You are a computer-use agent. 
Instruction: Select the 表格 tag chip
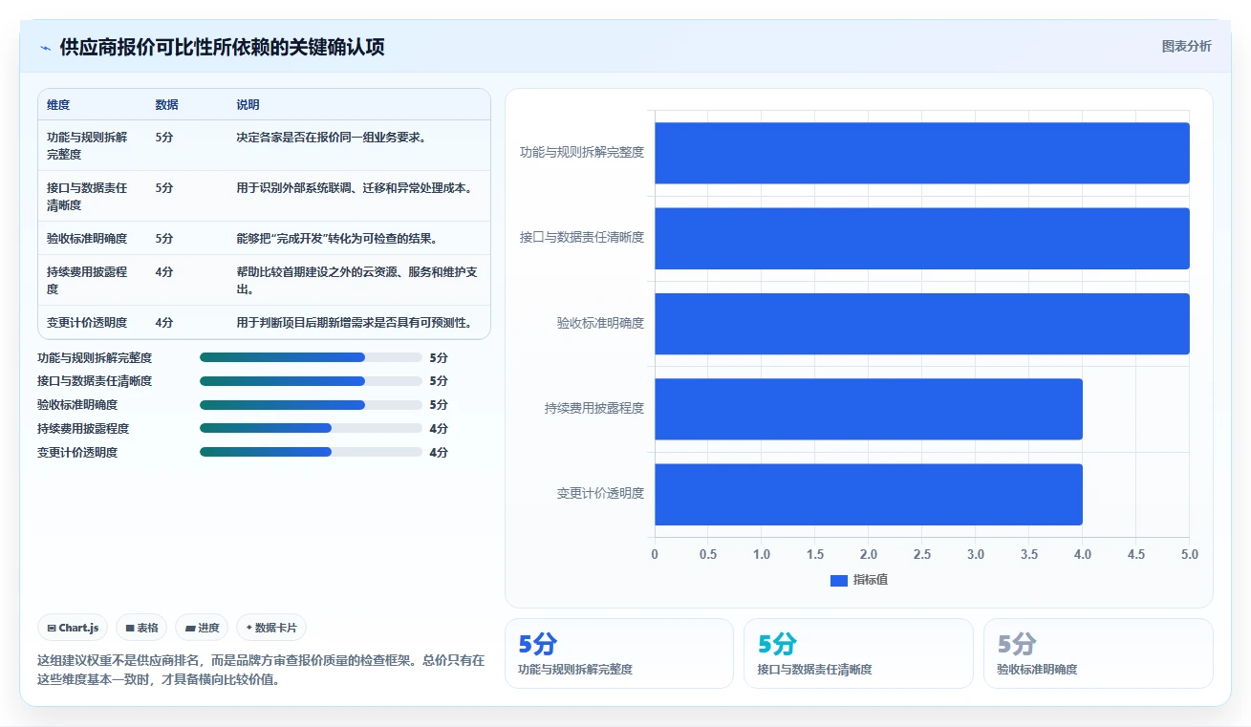tap(141, 628)
